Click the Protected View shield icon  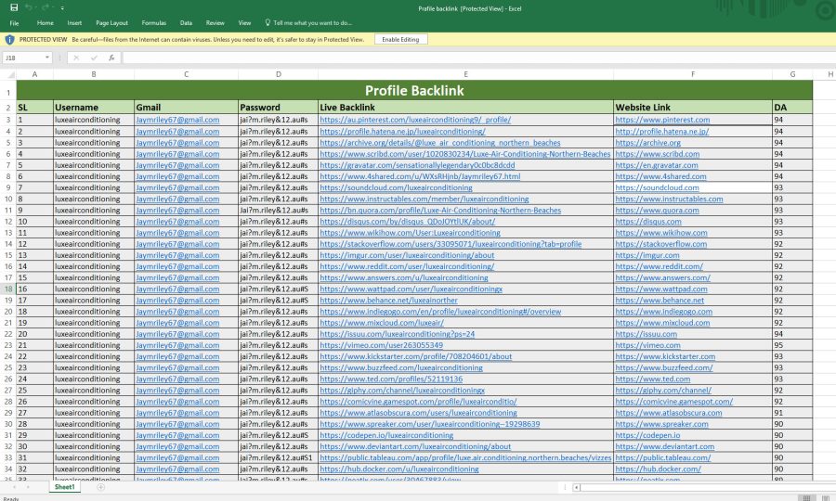pos(9,39)
